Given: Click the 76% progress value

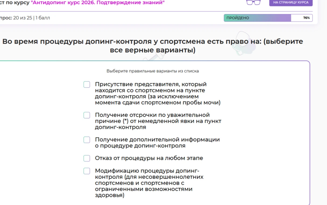Looking at the screenshot, I should pos(306,18).
